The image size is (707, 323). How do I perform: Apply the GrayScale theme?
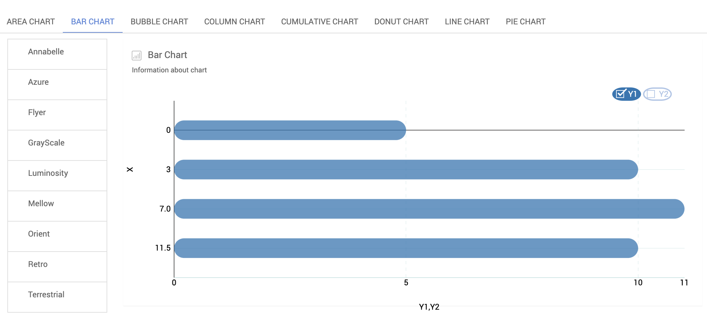click(57, 143)
